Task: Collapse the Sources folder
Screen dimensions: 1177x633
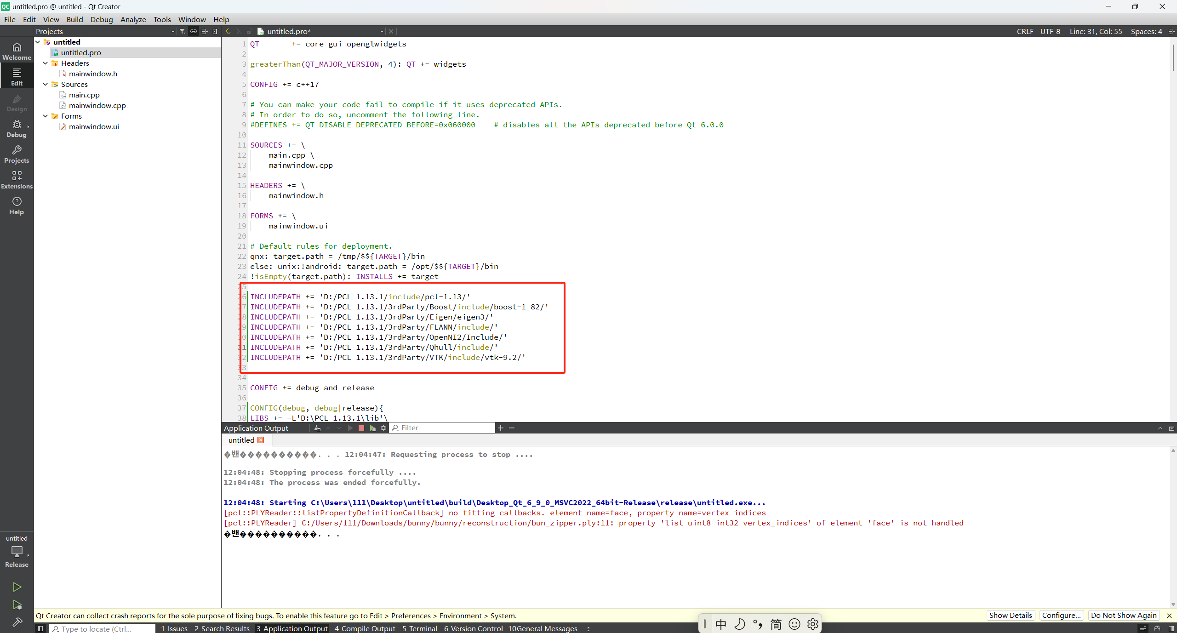Action: pos(45,84)
